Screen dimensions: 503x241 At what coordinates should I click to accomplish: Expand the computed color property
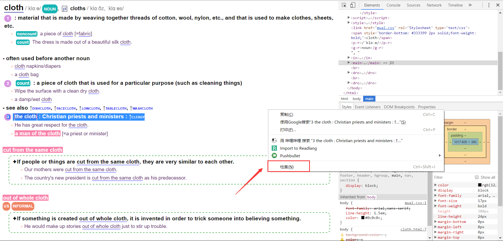click(x=436, y=185)
